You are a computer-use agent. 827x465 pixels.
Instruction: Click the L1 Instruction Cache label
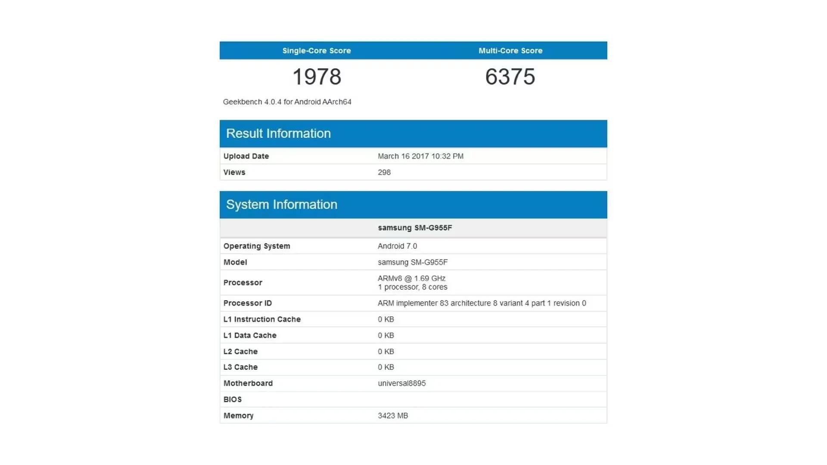(x=262, y=319)
